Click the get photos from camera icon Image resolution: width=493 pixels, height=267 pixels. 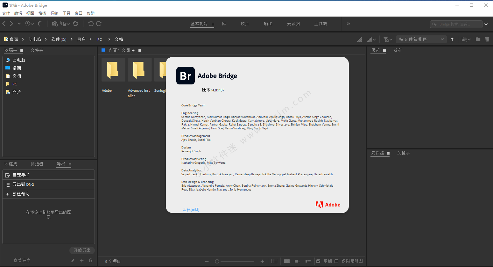(x=55, y=24)
